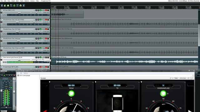The image size is (200, 112).
Task: Open the main File menu
Action: pyautogui.click(x=2, y=1)
